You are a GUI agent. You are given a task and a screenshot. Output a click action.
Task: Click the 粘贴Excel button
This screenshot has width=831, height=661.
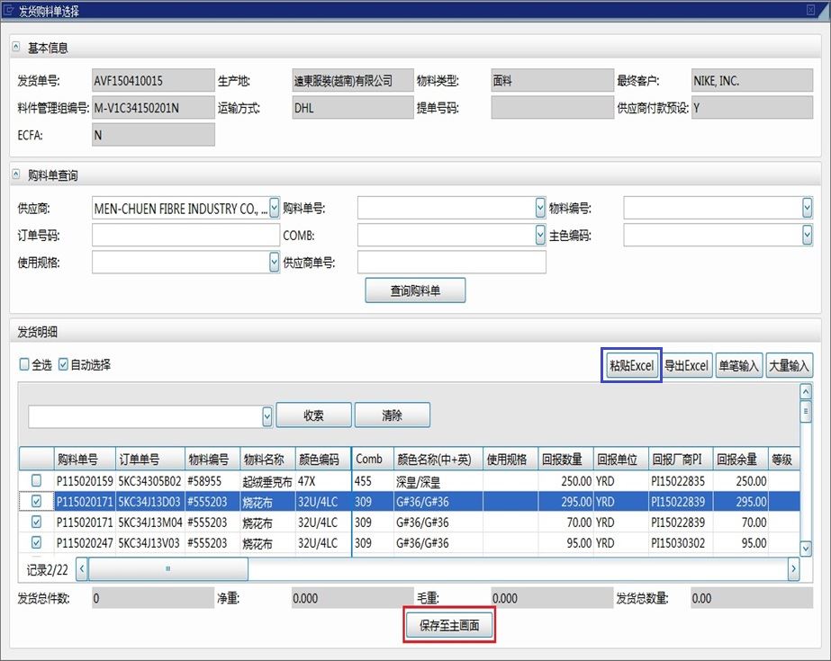[631, 366]
